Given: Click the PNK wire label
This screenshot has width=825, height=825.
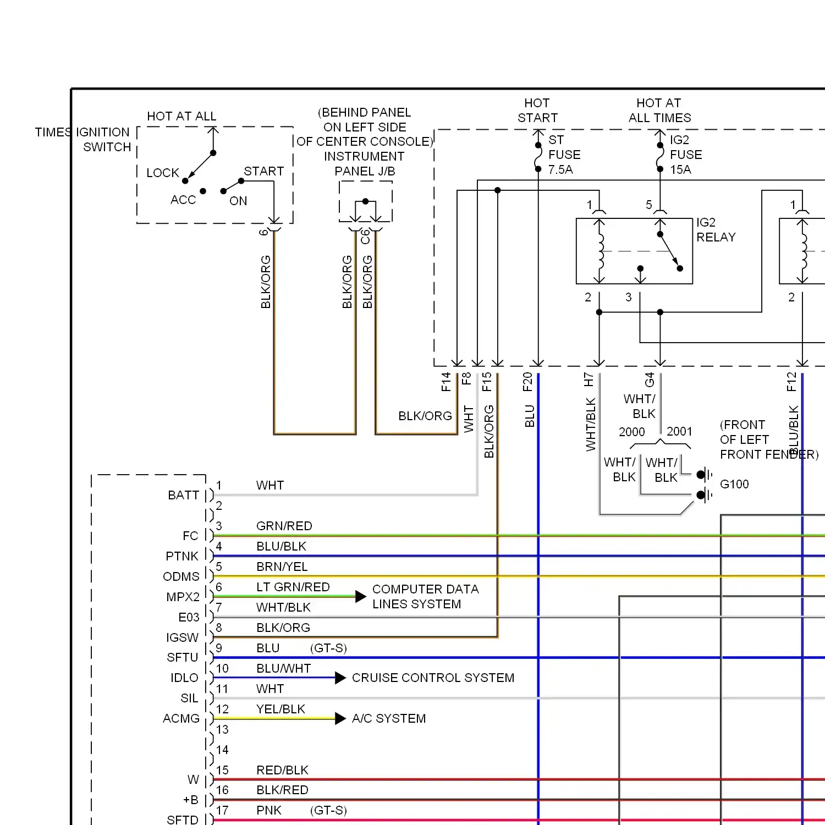Looking at the screenshot, I should coord(269,810).
